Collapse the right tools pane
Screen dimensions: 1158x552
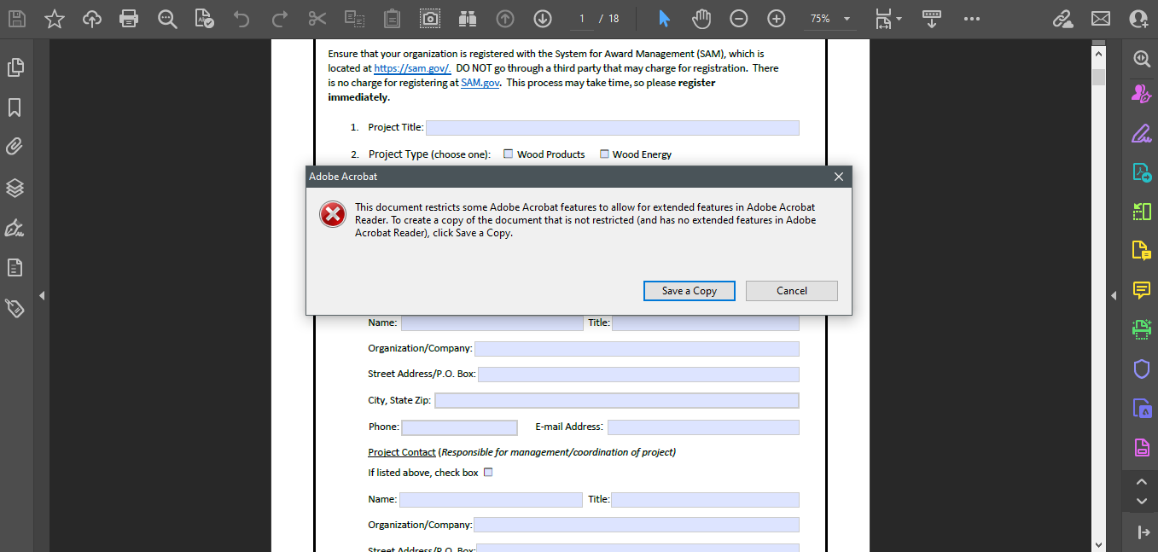point(1114,294)
